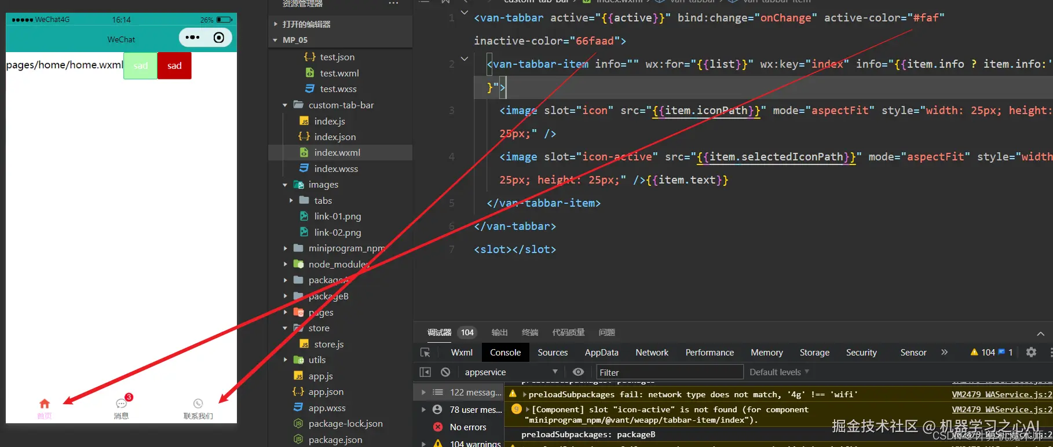Open test.wxss file
This screenshot has height=447, width=1053.
(338, 89)
